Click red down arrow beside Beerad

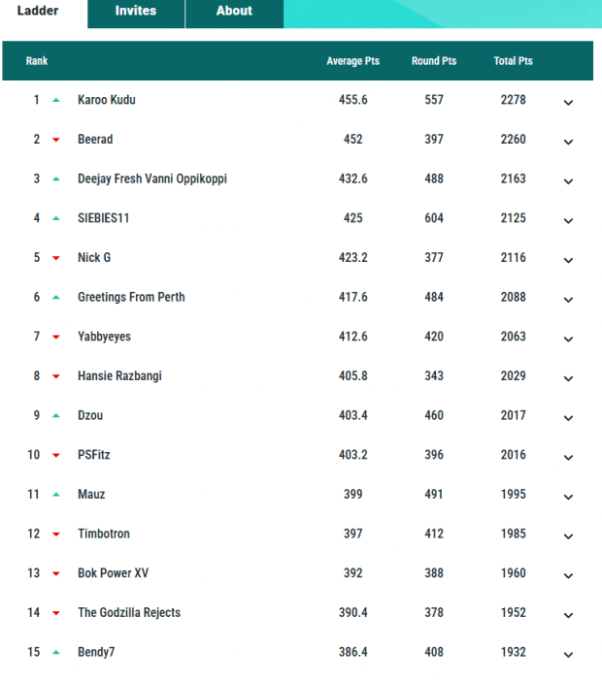pos(56,140)
